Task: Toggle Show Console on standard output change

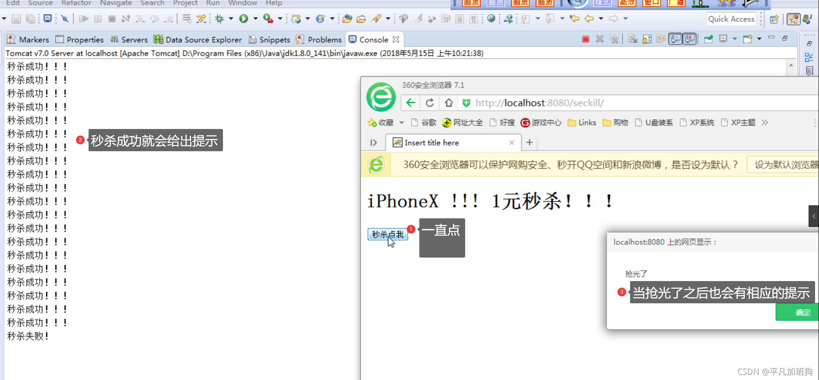Action: tap(675, 39)
